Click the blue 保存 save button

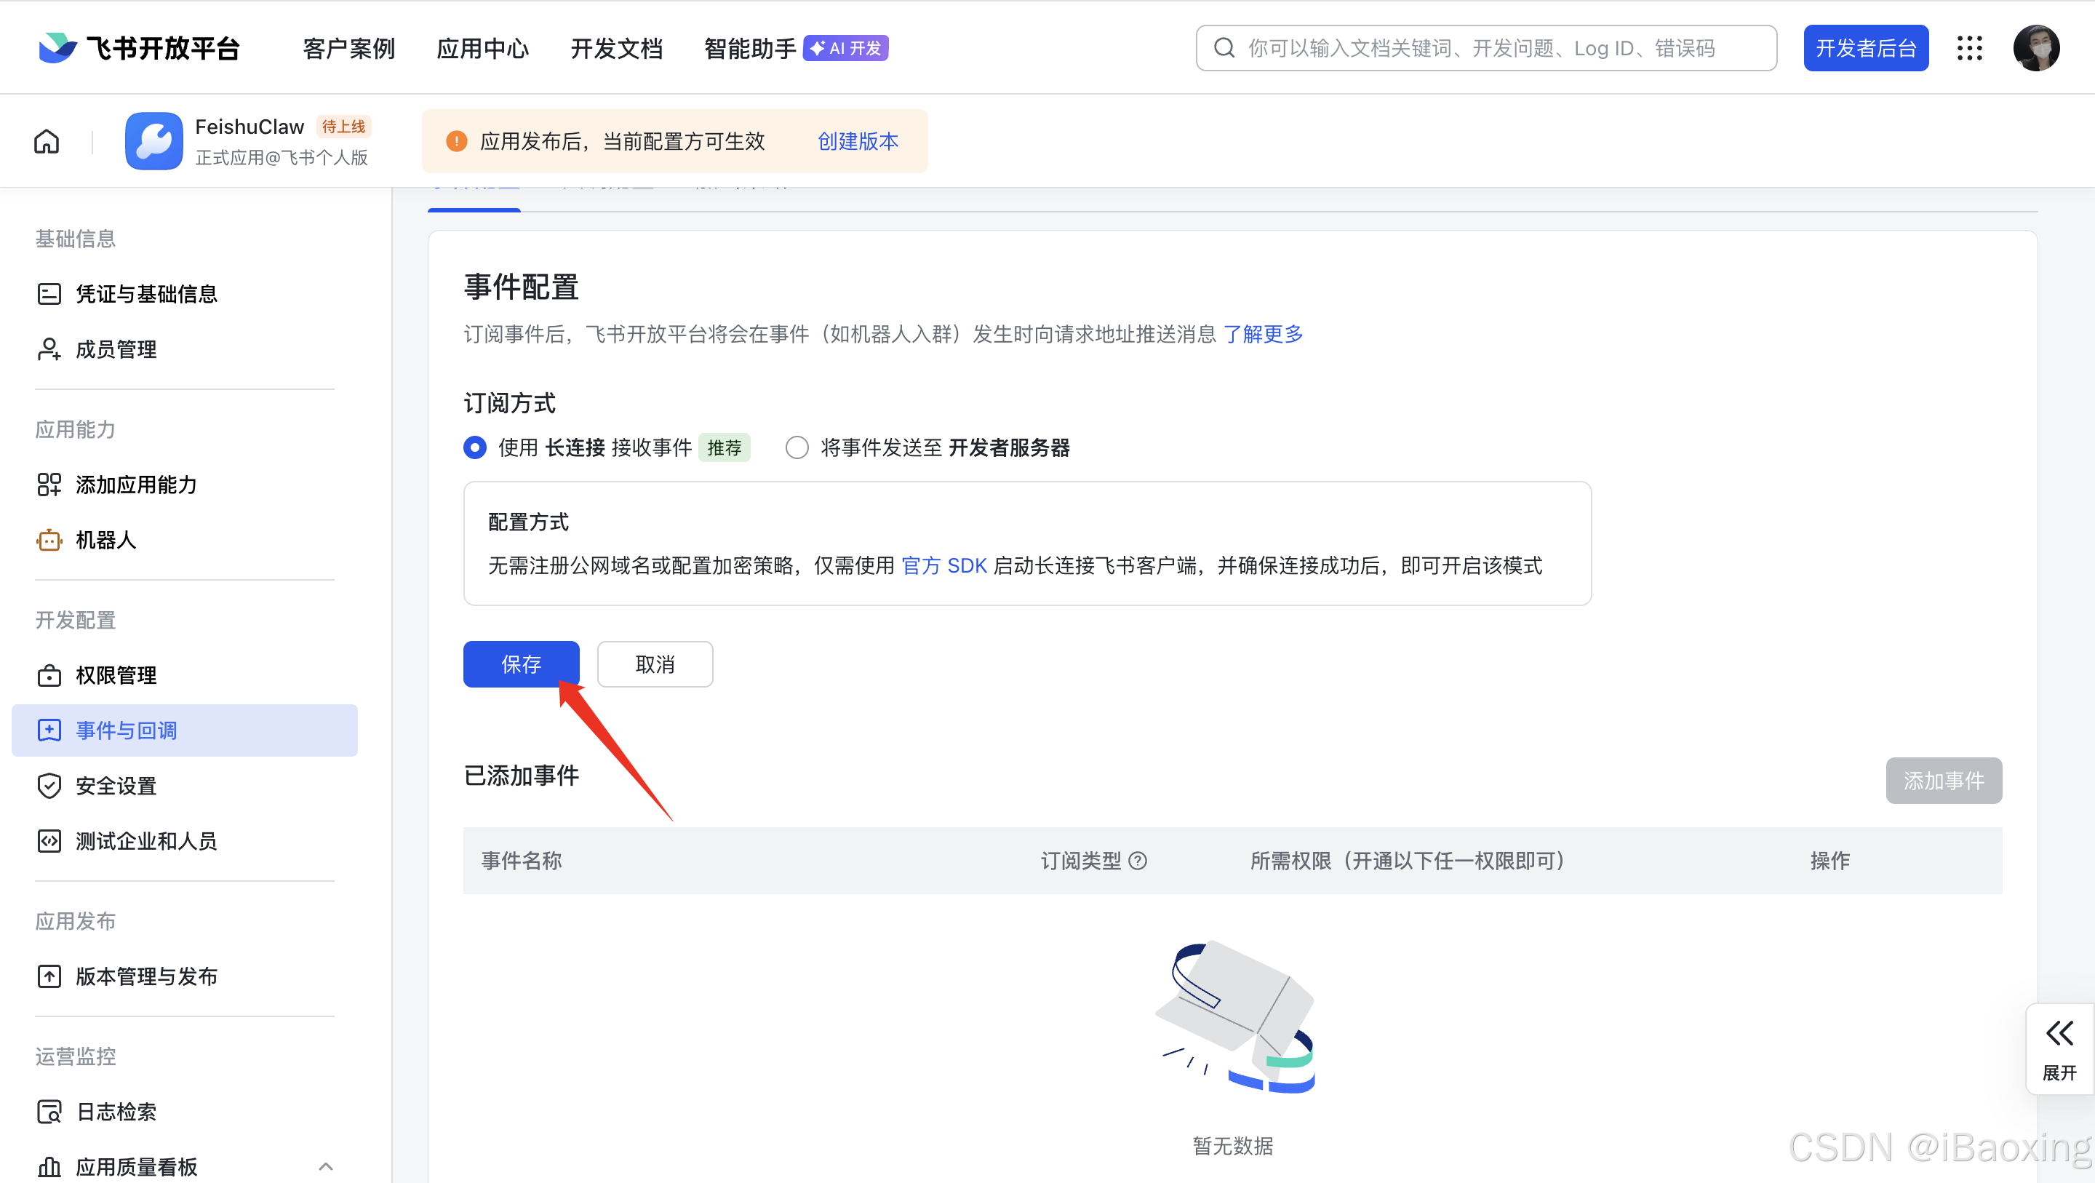coord(522,664)
